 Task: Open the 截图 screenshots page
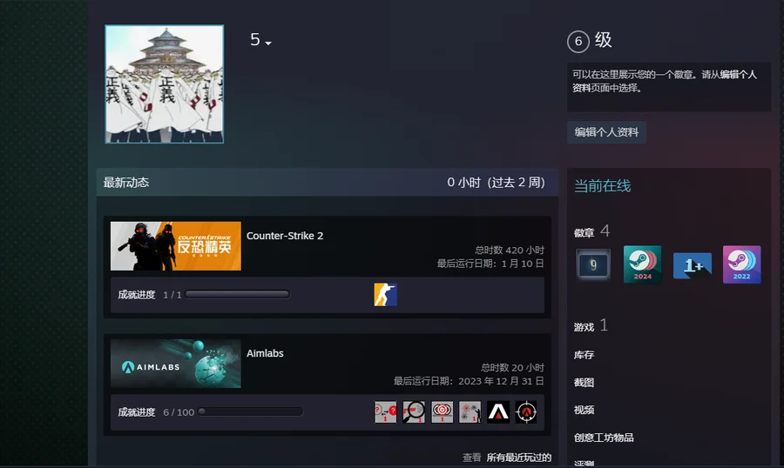pyautogui.click(x=584, y=382)
